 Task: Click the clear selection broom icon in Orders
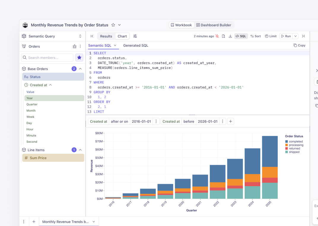point(75,46)
